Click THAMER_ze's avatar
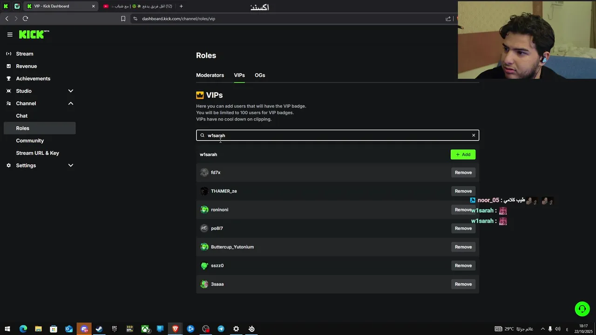596x335 pixels. pos(204,191)
